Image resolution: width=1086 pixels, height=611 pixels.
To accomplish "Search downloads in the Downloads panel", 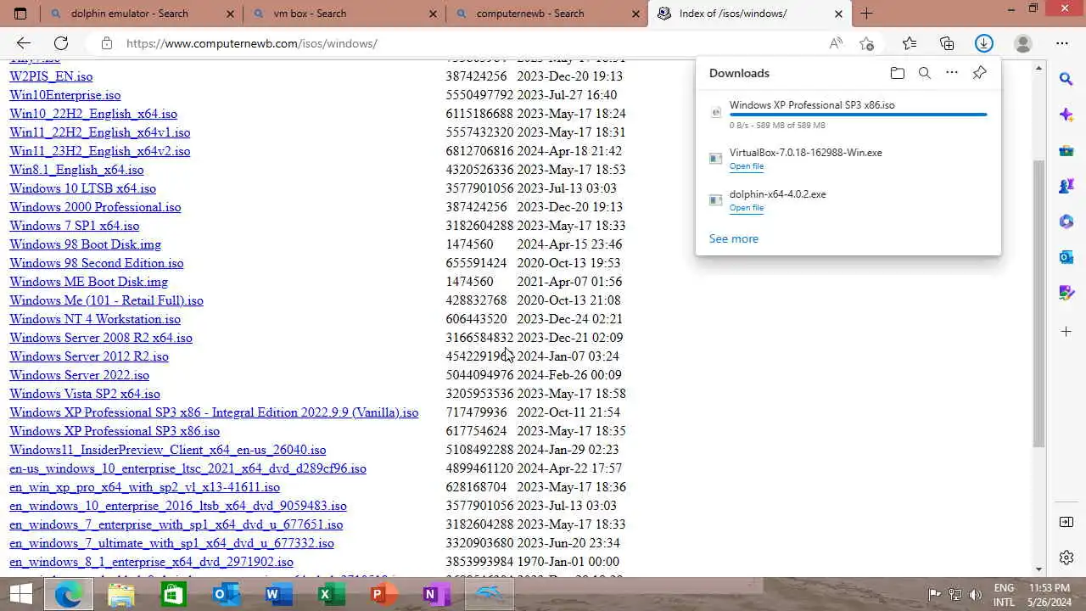I will tap(925, 73).
